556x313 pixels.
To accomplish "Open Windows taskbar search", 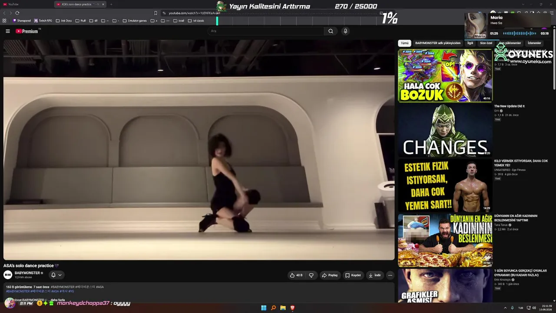I will tap(273, 308).
